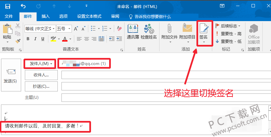
Task: Click the 发送(S) button
Action: coord(11,75)
